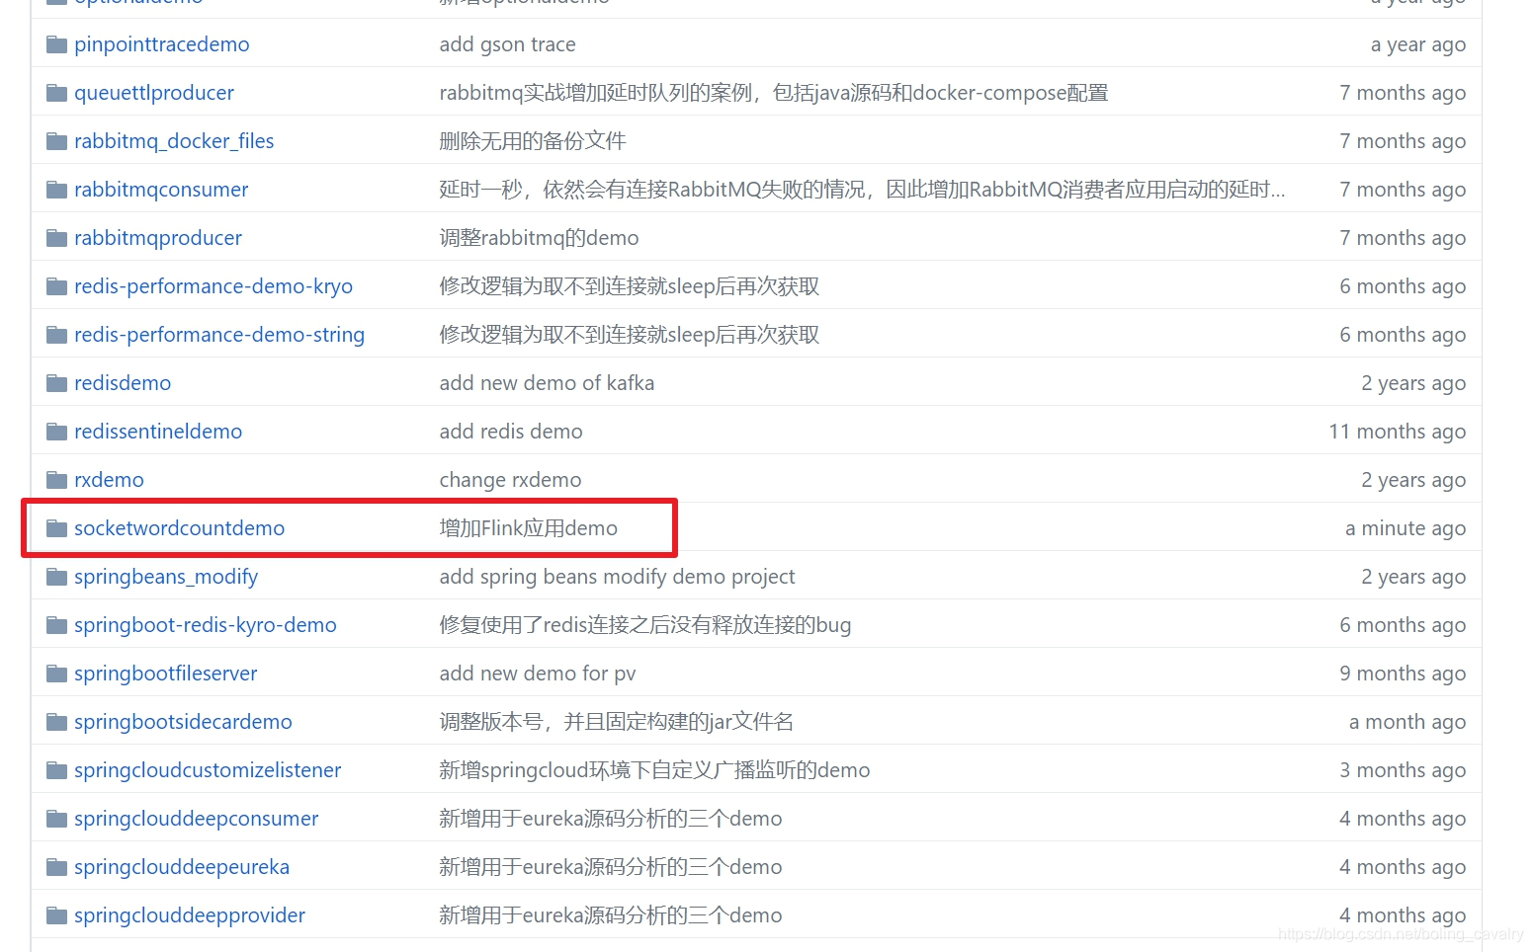This screenshot has width=1533, height=952.
Task: View commit '增加Flink应用demo'
Action: 528,528
